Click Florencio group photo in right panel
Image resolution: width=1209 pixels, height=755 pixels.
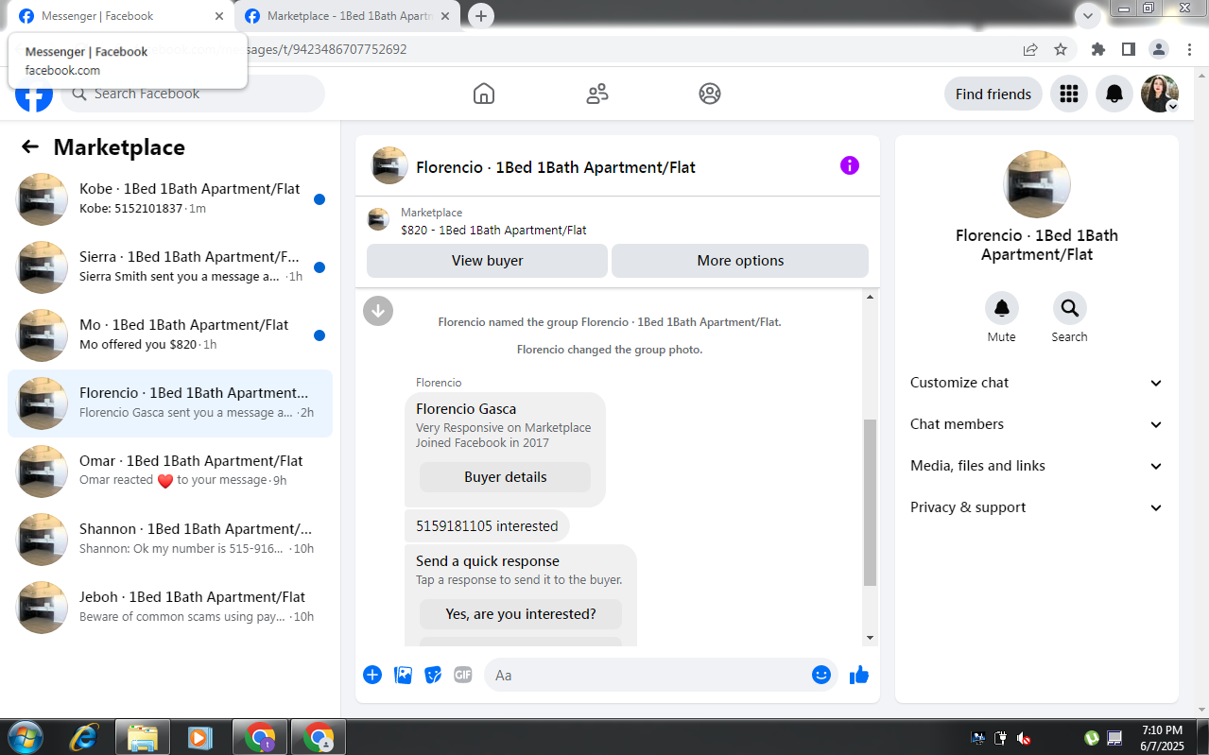(x=1037, y=184)
